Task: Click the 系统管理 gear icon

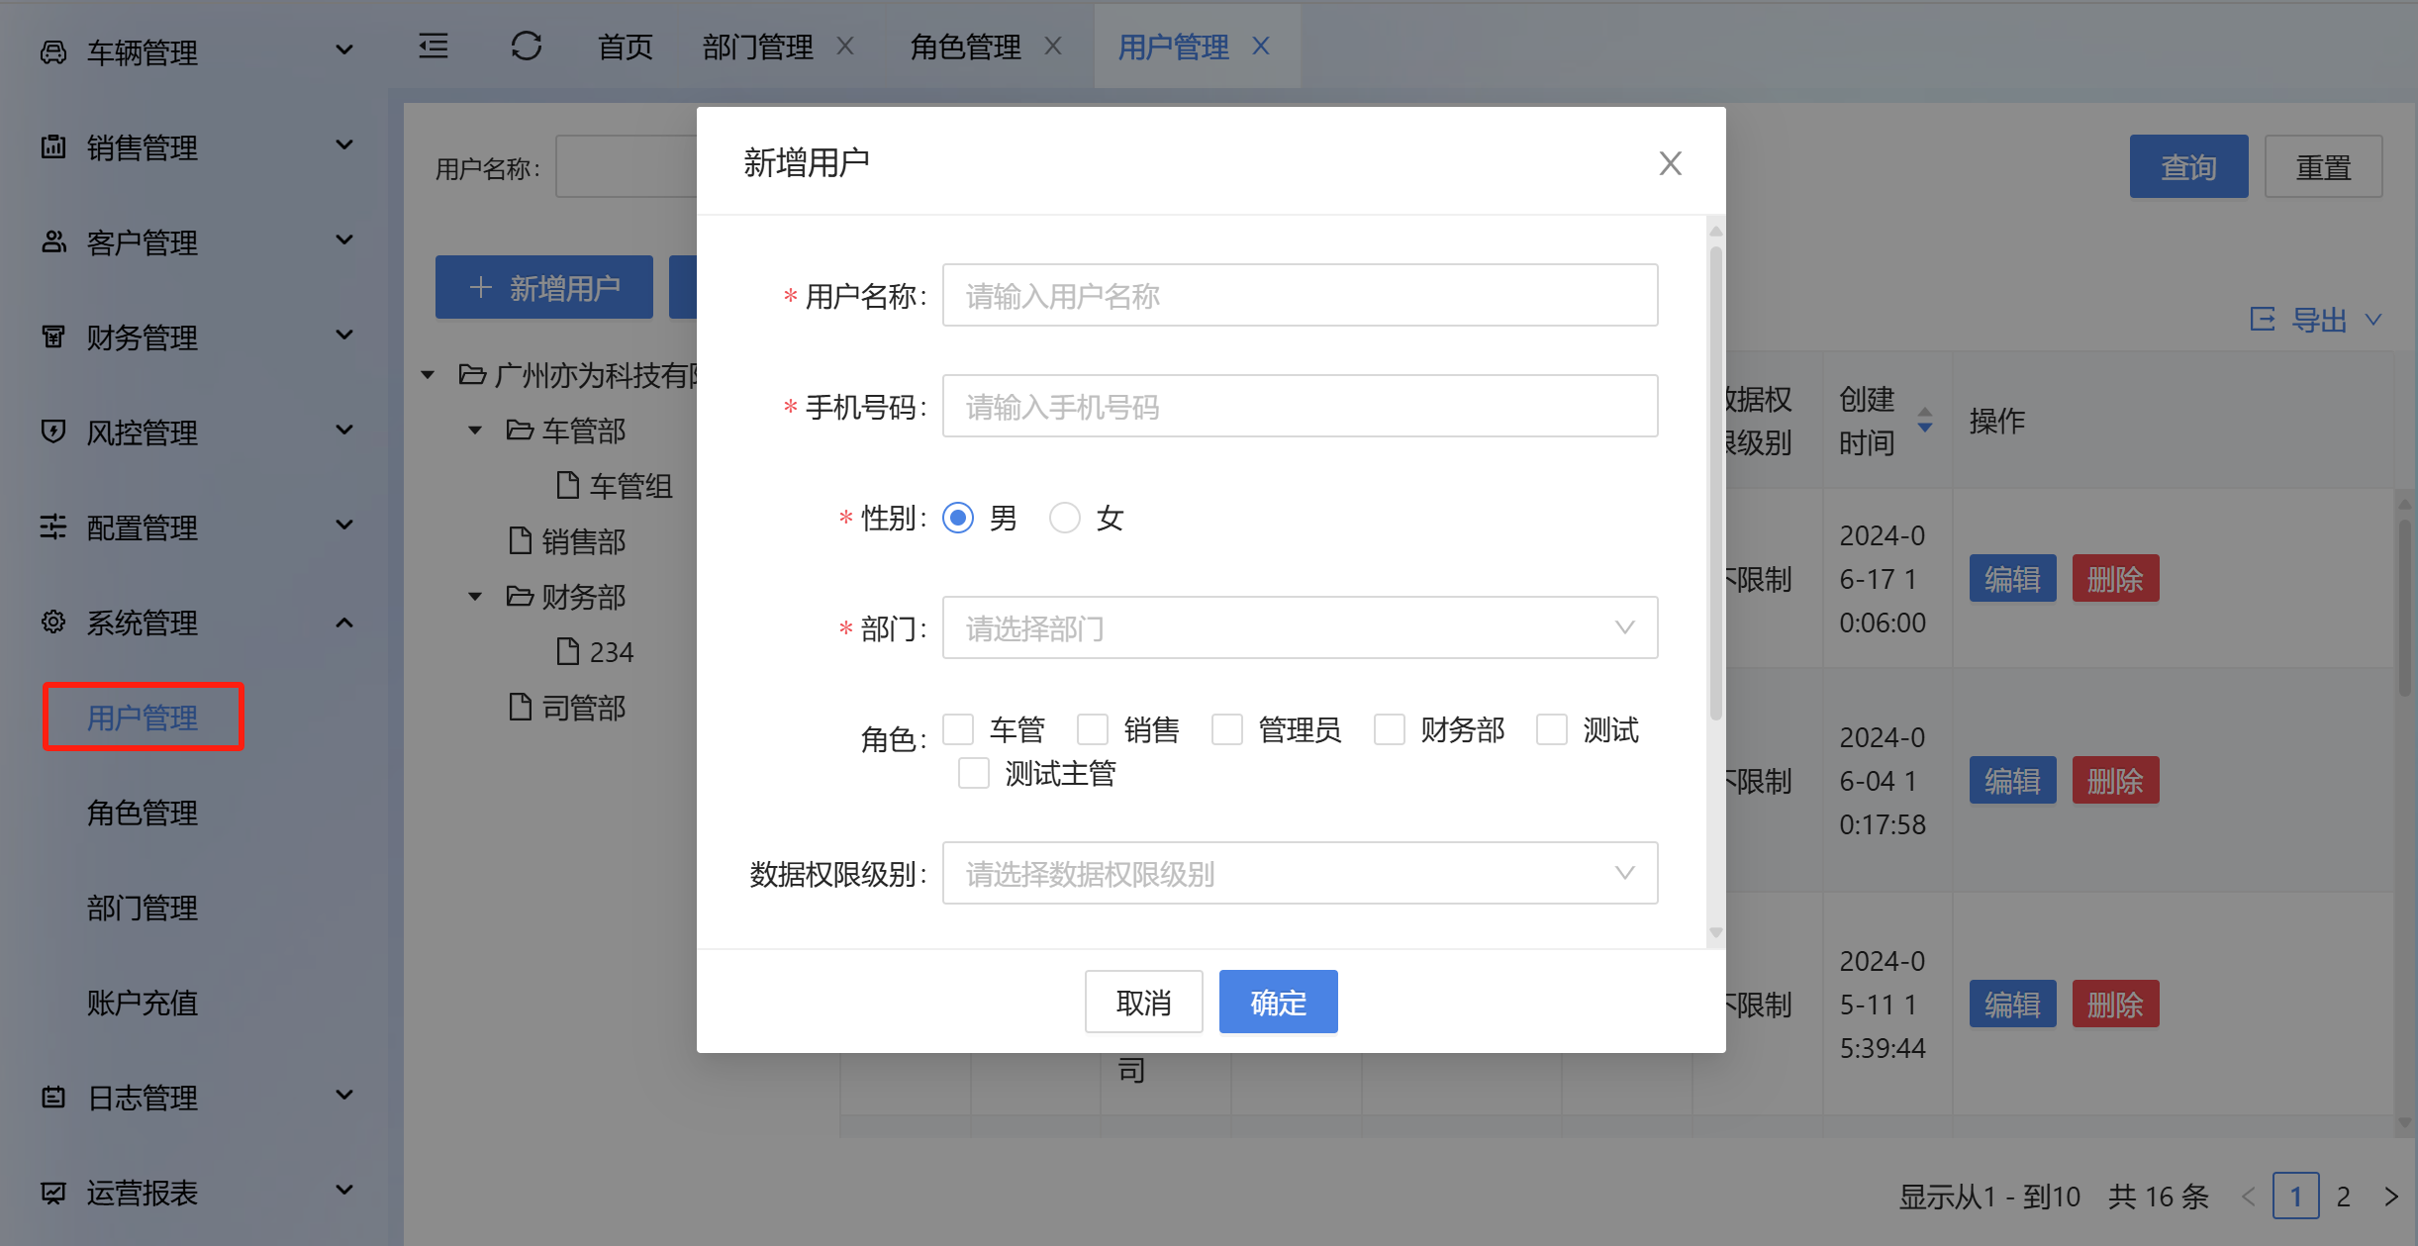Action: pos(53,622)
